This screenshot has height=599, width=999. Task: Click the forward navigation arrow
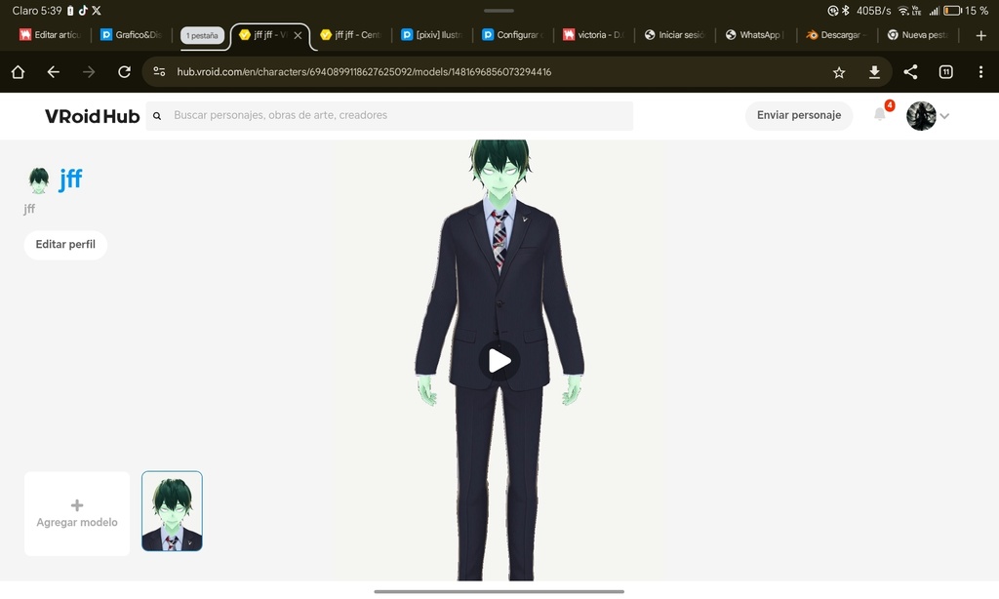click(89, 72)
